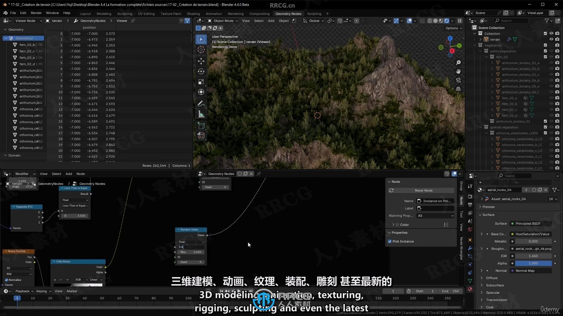Select the Cursor tool in viewport toolbar

click(201, 49)
